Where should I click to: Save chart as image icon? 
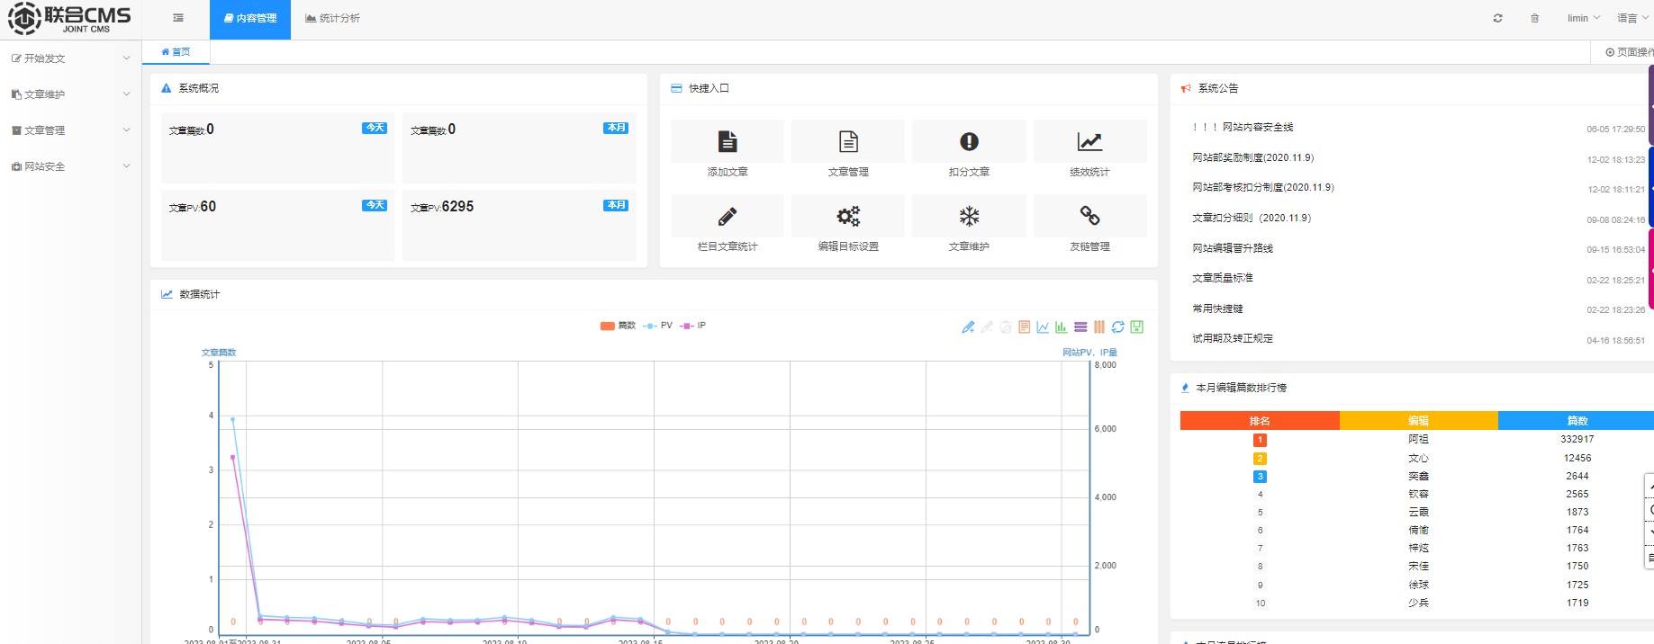pos(1137,327)
